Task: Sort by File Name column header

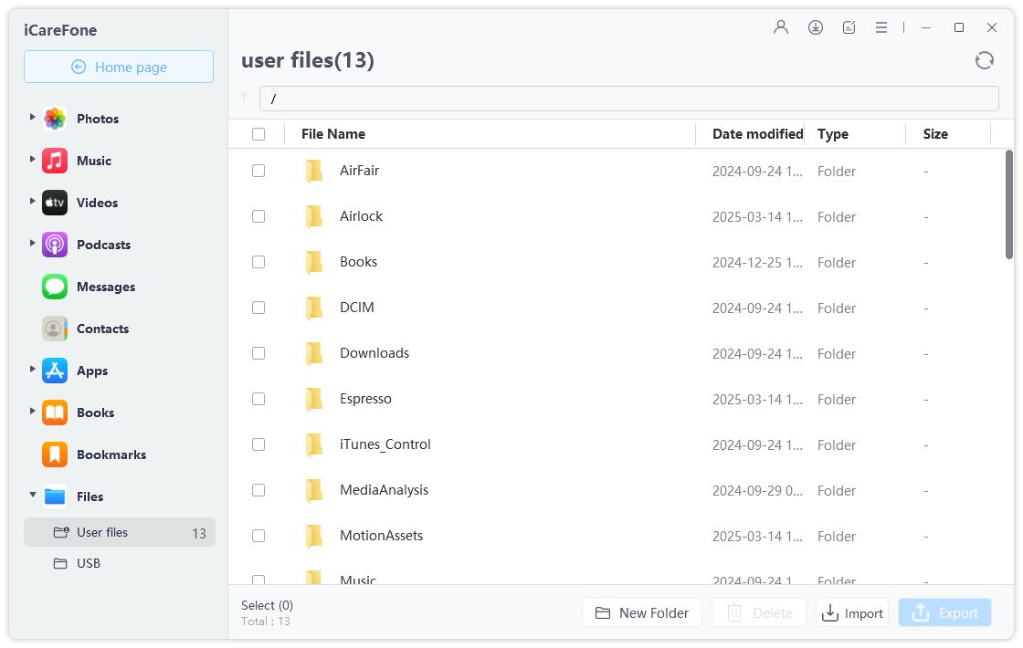Action: [x=333, y=133]
